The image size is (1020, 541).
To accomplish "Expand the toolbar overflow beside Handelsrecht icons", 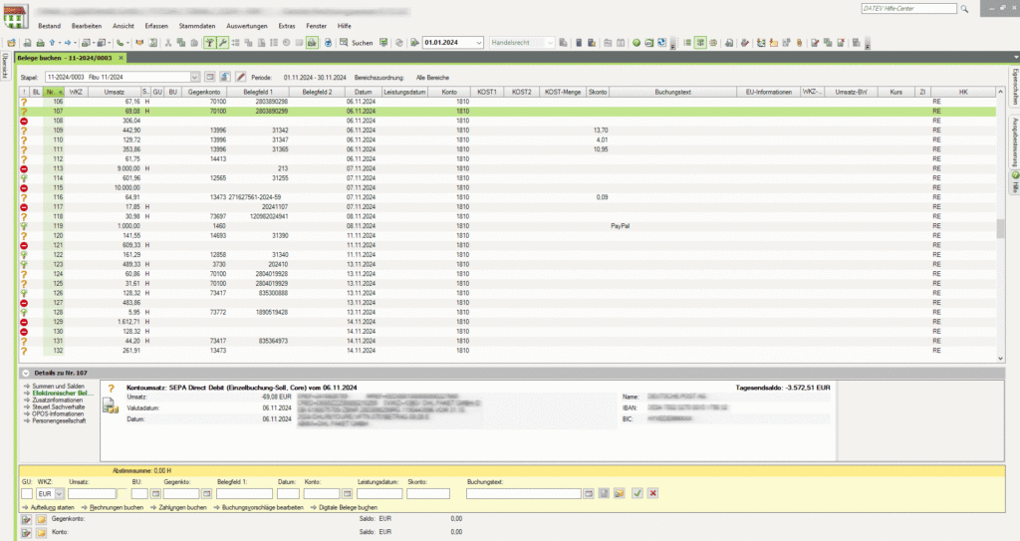I will (672, 44).
